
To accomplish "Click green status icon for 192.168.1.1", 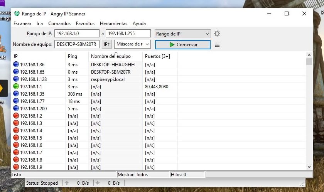I will point(16,86).
